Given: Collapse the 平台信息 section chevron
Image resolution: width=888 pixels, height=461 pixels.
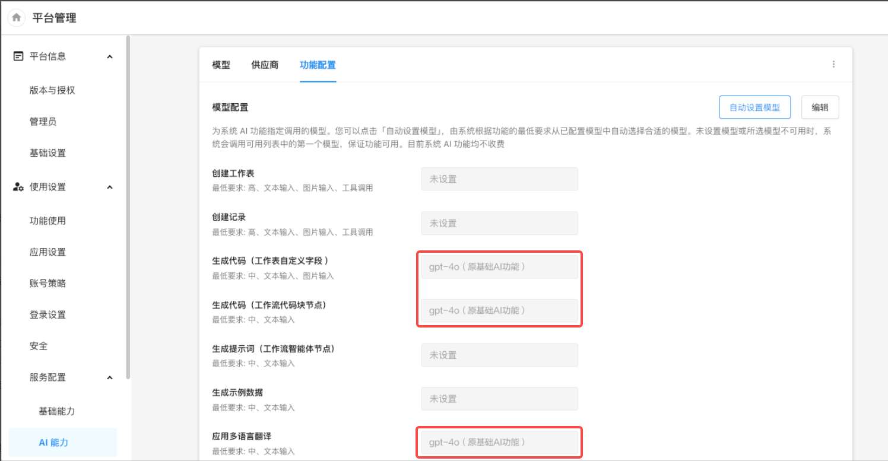Looking at the screenshot, I should (x=109, y=56).
